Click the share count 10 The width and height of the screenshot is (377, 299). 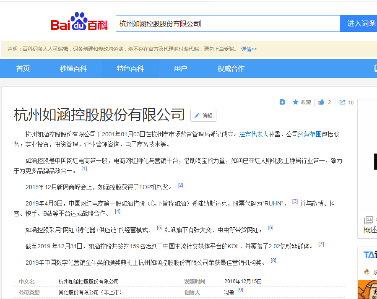[x=351, y=103]
